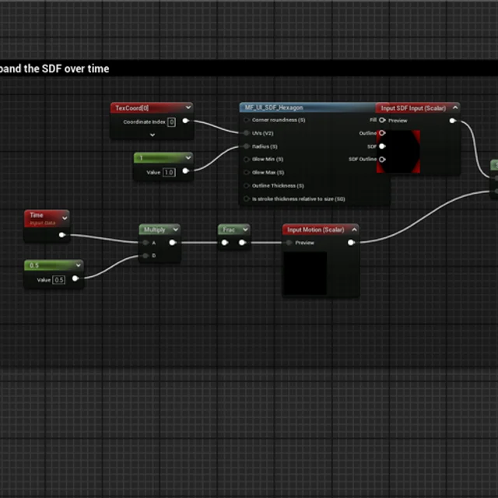Screen dimensions: 498x498
Task: Click Input SDF Input node output pin
Action: coord(453,121)
